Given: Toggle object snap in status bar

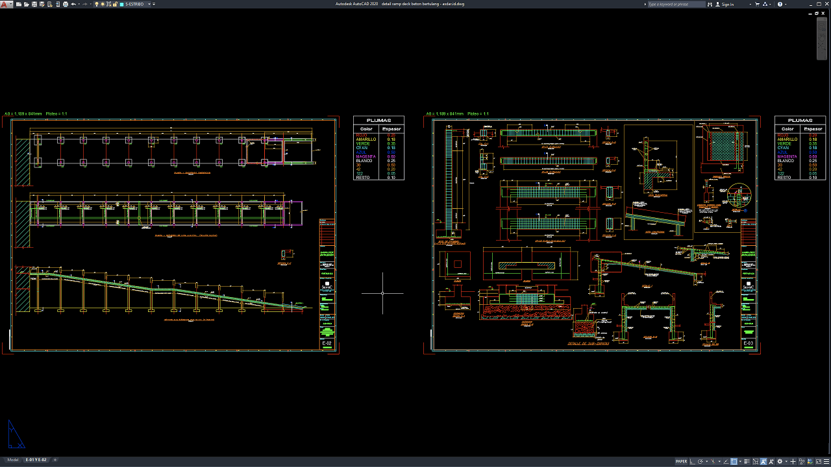Looking at the screenshot, I should tap(734, 462).
